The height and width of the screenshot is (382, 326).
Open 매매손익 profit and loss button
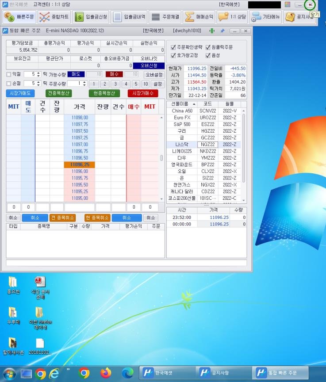(199, 17)
